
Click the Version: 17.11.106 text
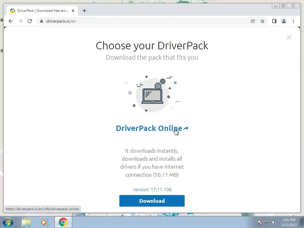152,189
